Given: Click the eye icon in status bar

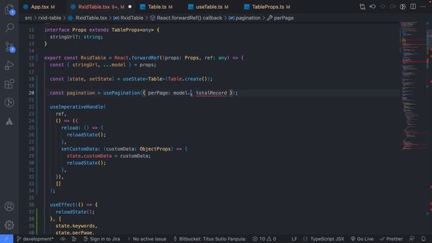Looking at the screenshot, I should tap(63, 239).
